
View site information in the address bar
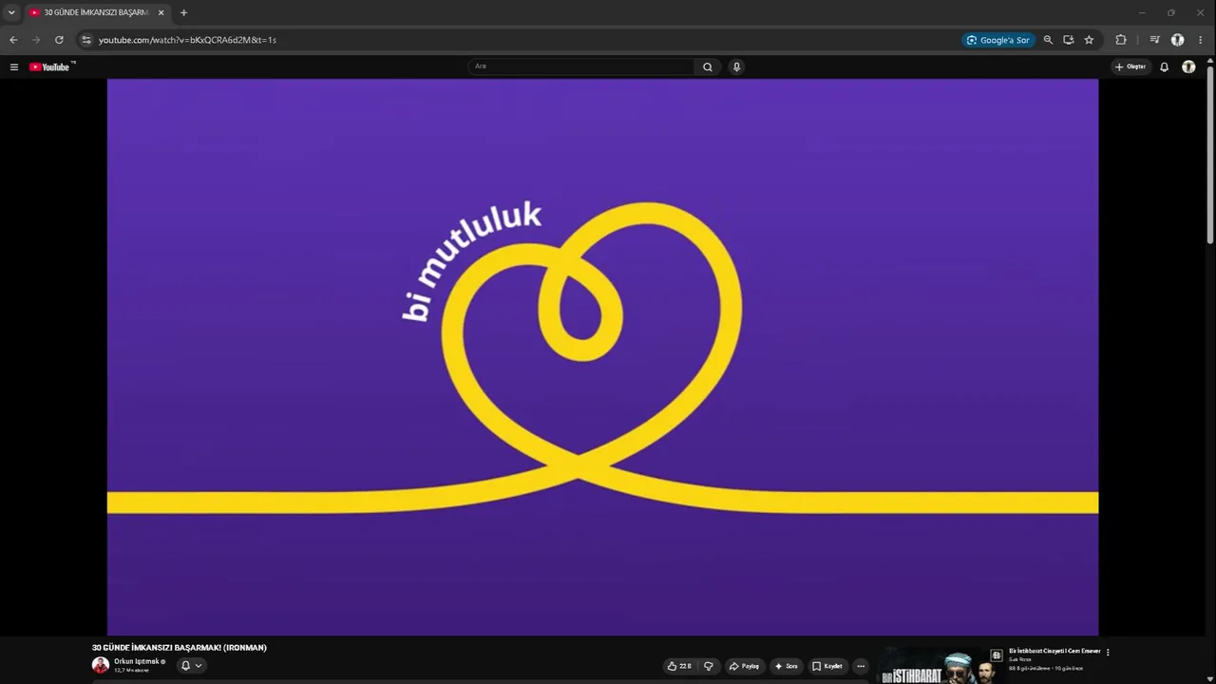85,40
